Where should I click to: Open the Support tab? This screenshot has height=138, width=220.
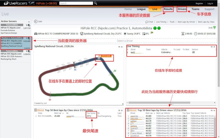coord(209,9)
